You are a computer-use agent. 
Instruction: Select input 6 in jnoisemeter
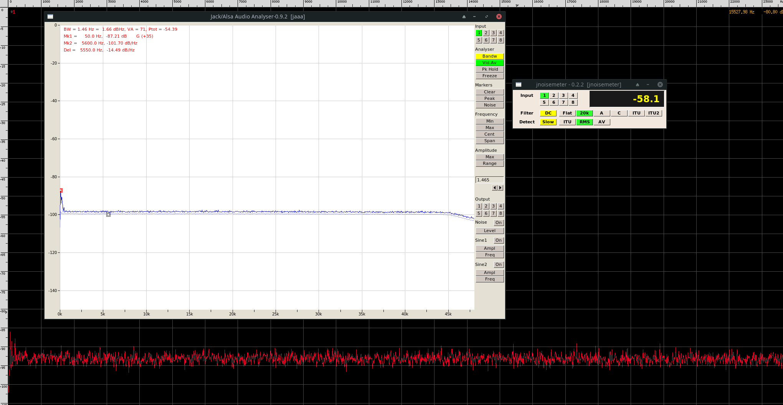coord(553,102)
